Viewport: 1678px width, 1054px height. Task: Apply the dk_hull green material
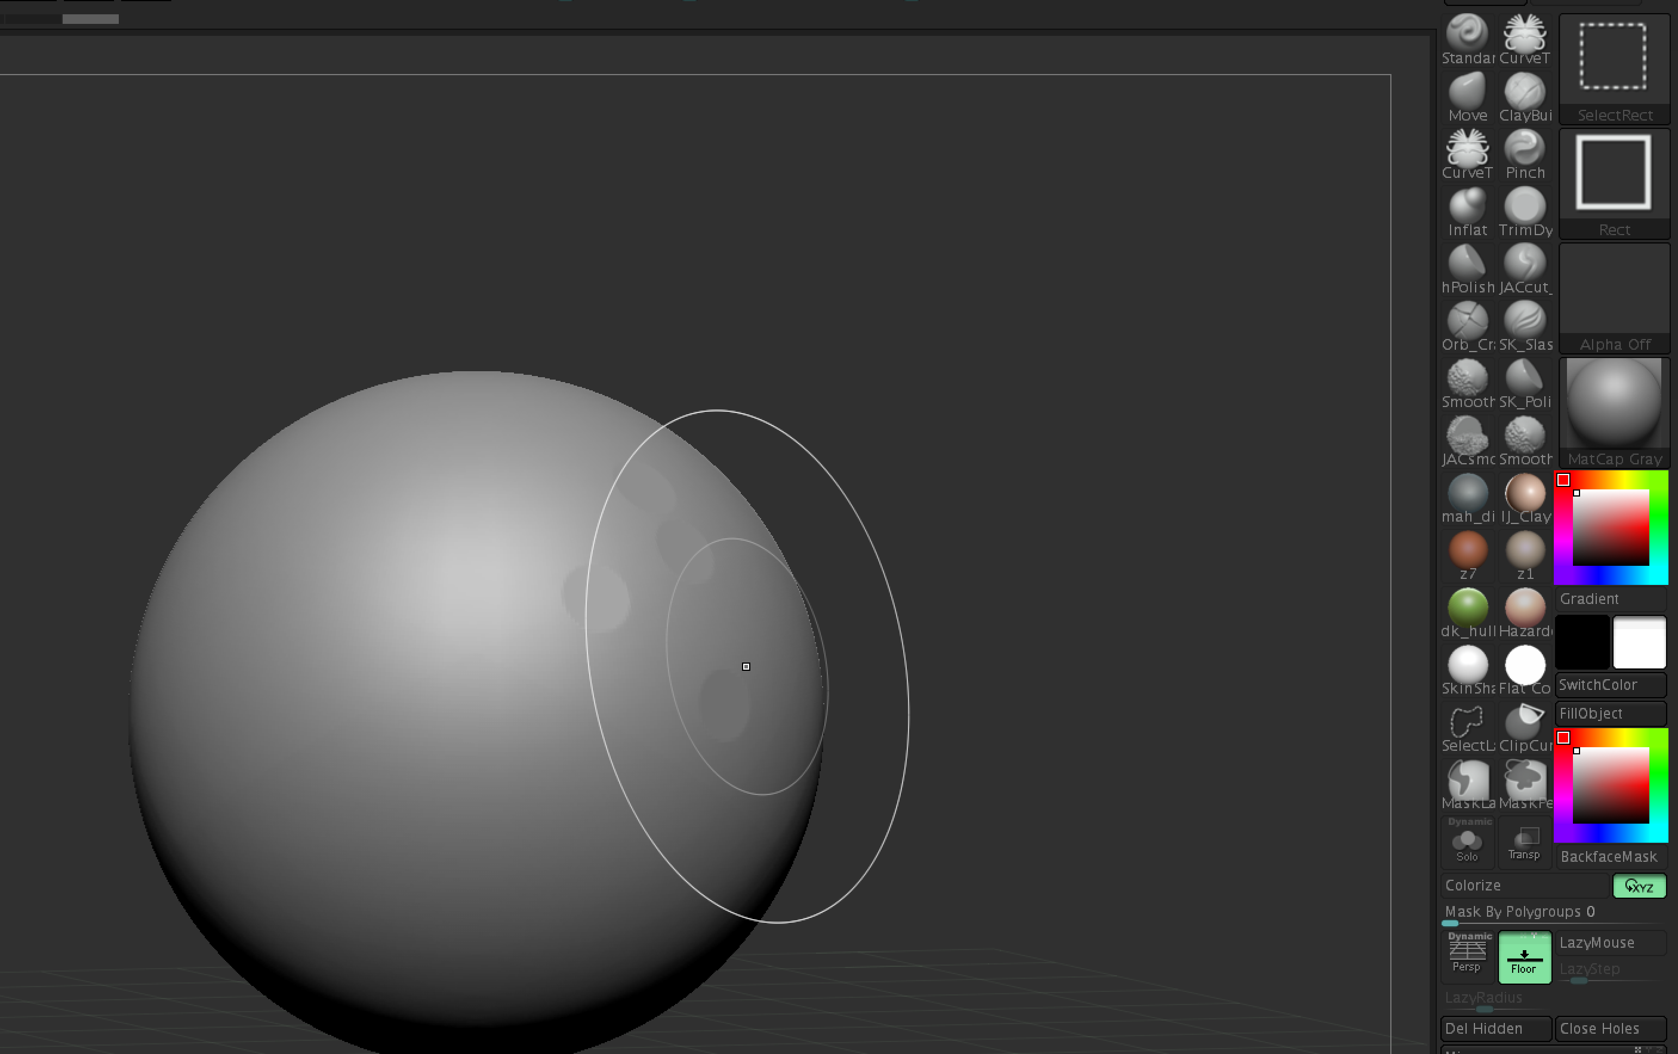pos(1467,614)
